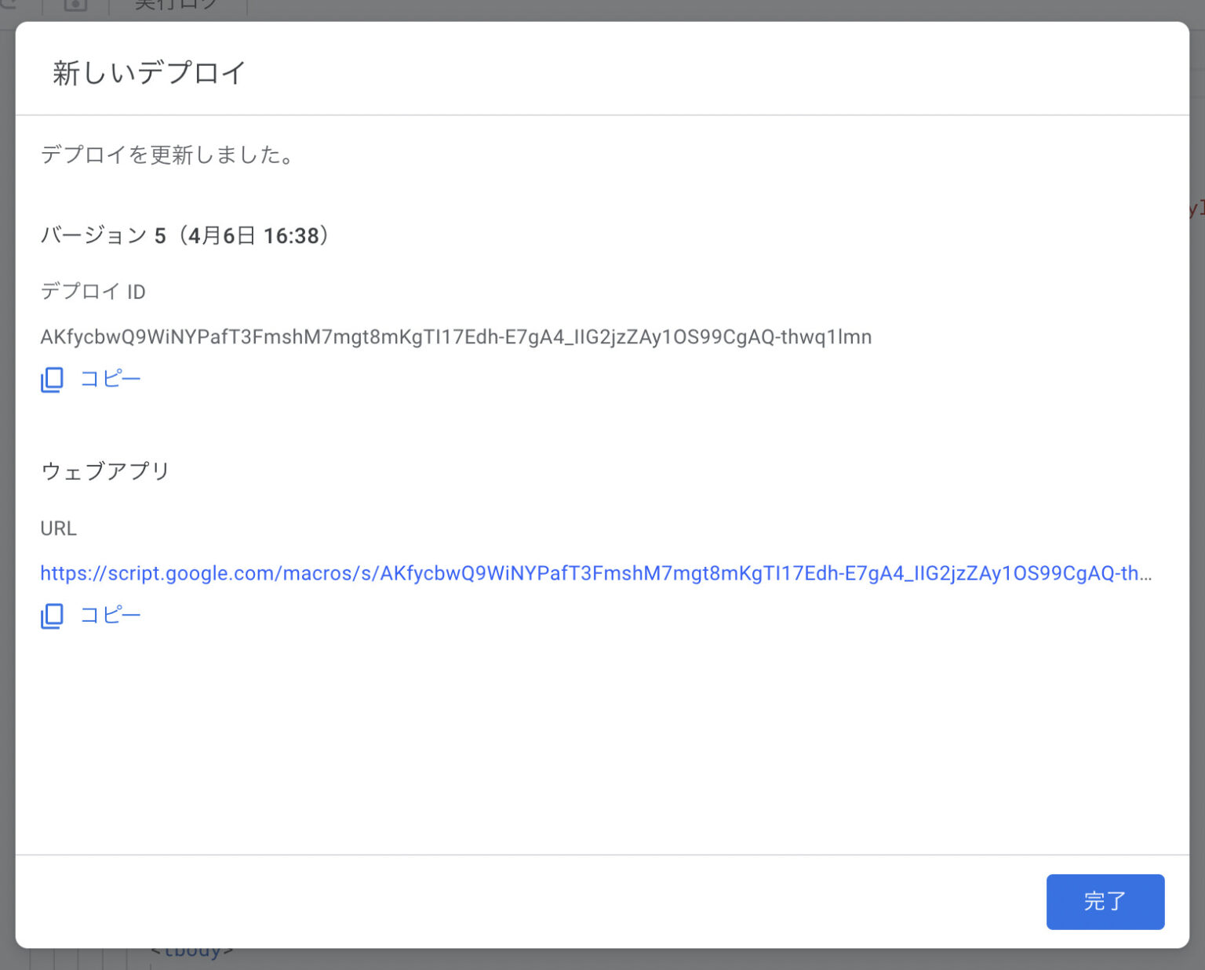Click the clipboard icon in the ウェブアプリ section
Screen dimensions: 1205x970
coord(50,616)
